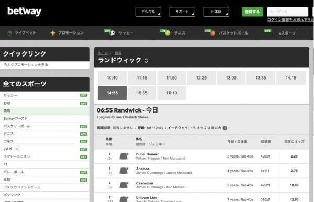Expand the ランドウィック venue selector
Viewport: 314px width, 202px height.
point(147,60)
